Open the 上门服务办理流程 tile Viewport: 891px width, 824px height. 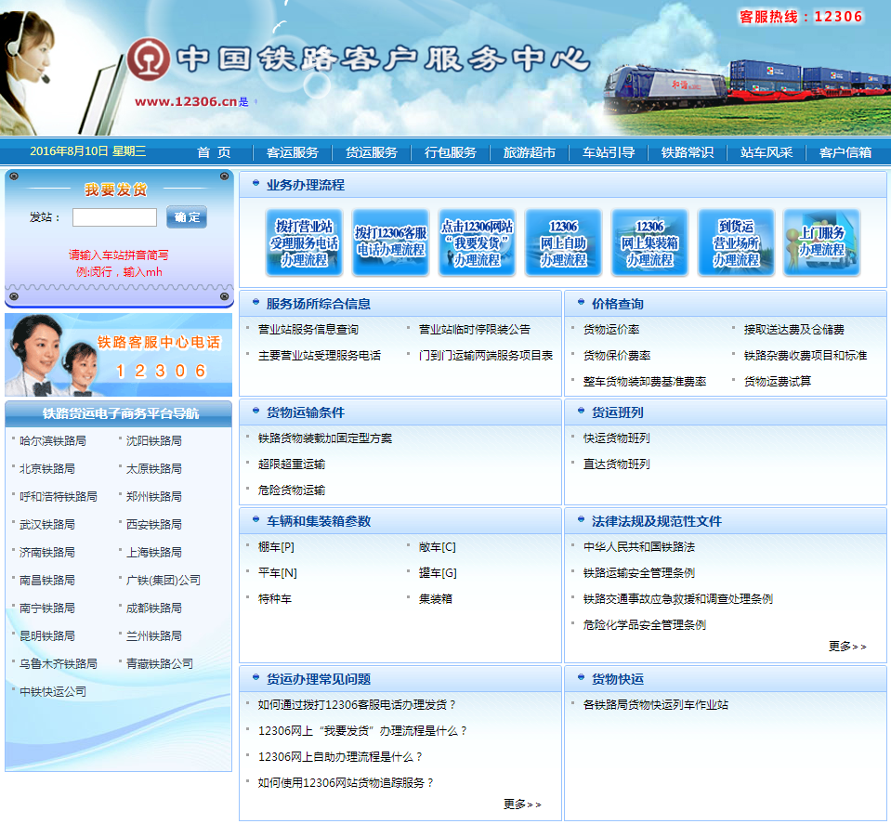point(821,242)
